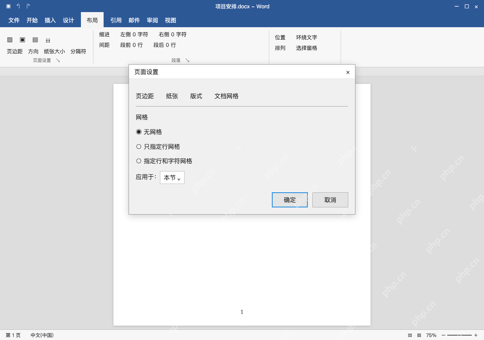Open the 设计 ribbon tab
Viewport: 484px width, 340px height.
click(x=68, y=20)
